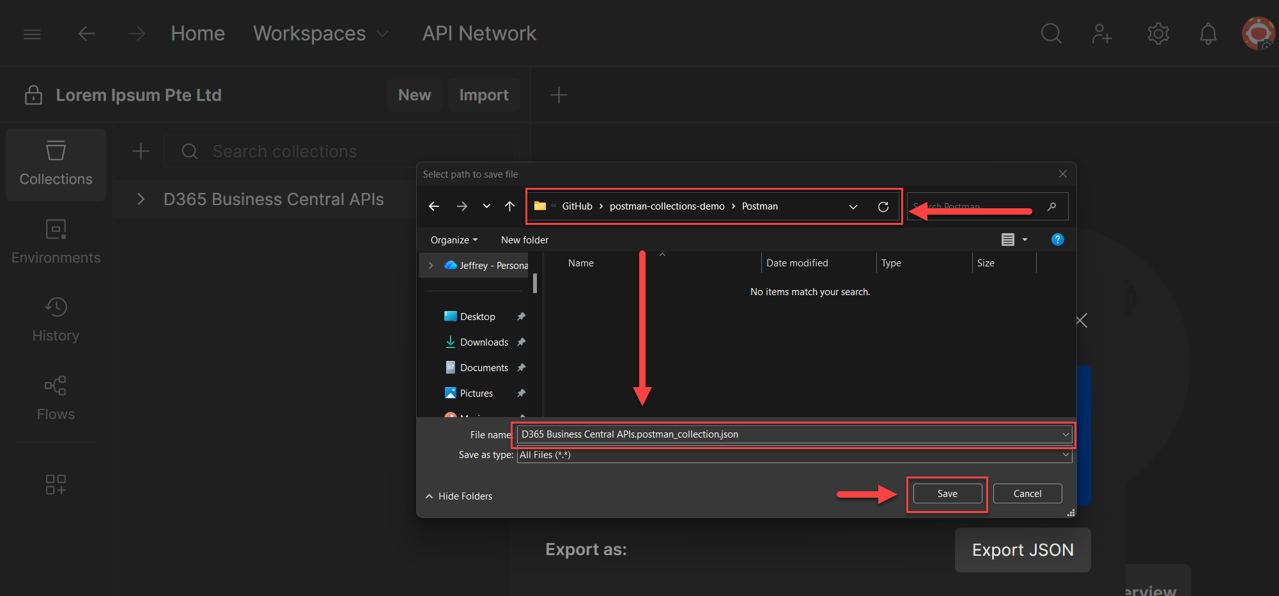Create new collection plus icon
Viewport: 1279px width, 596px height.
click(x=141, y=151)
